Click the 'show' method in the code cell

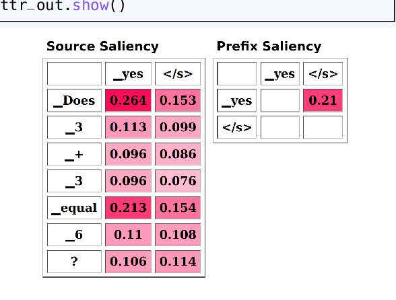pyautogui.click(x=91, y=5)
